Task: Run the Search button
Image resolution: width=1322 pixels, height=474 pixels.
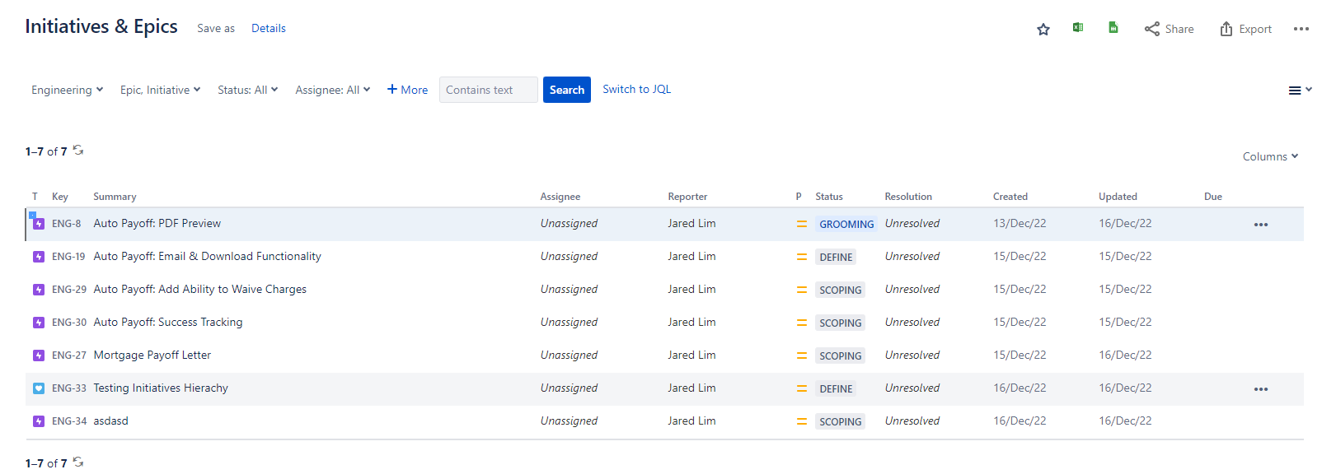Action: [567, 90]
